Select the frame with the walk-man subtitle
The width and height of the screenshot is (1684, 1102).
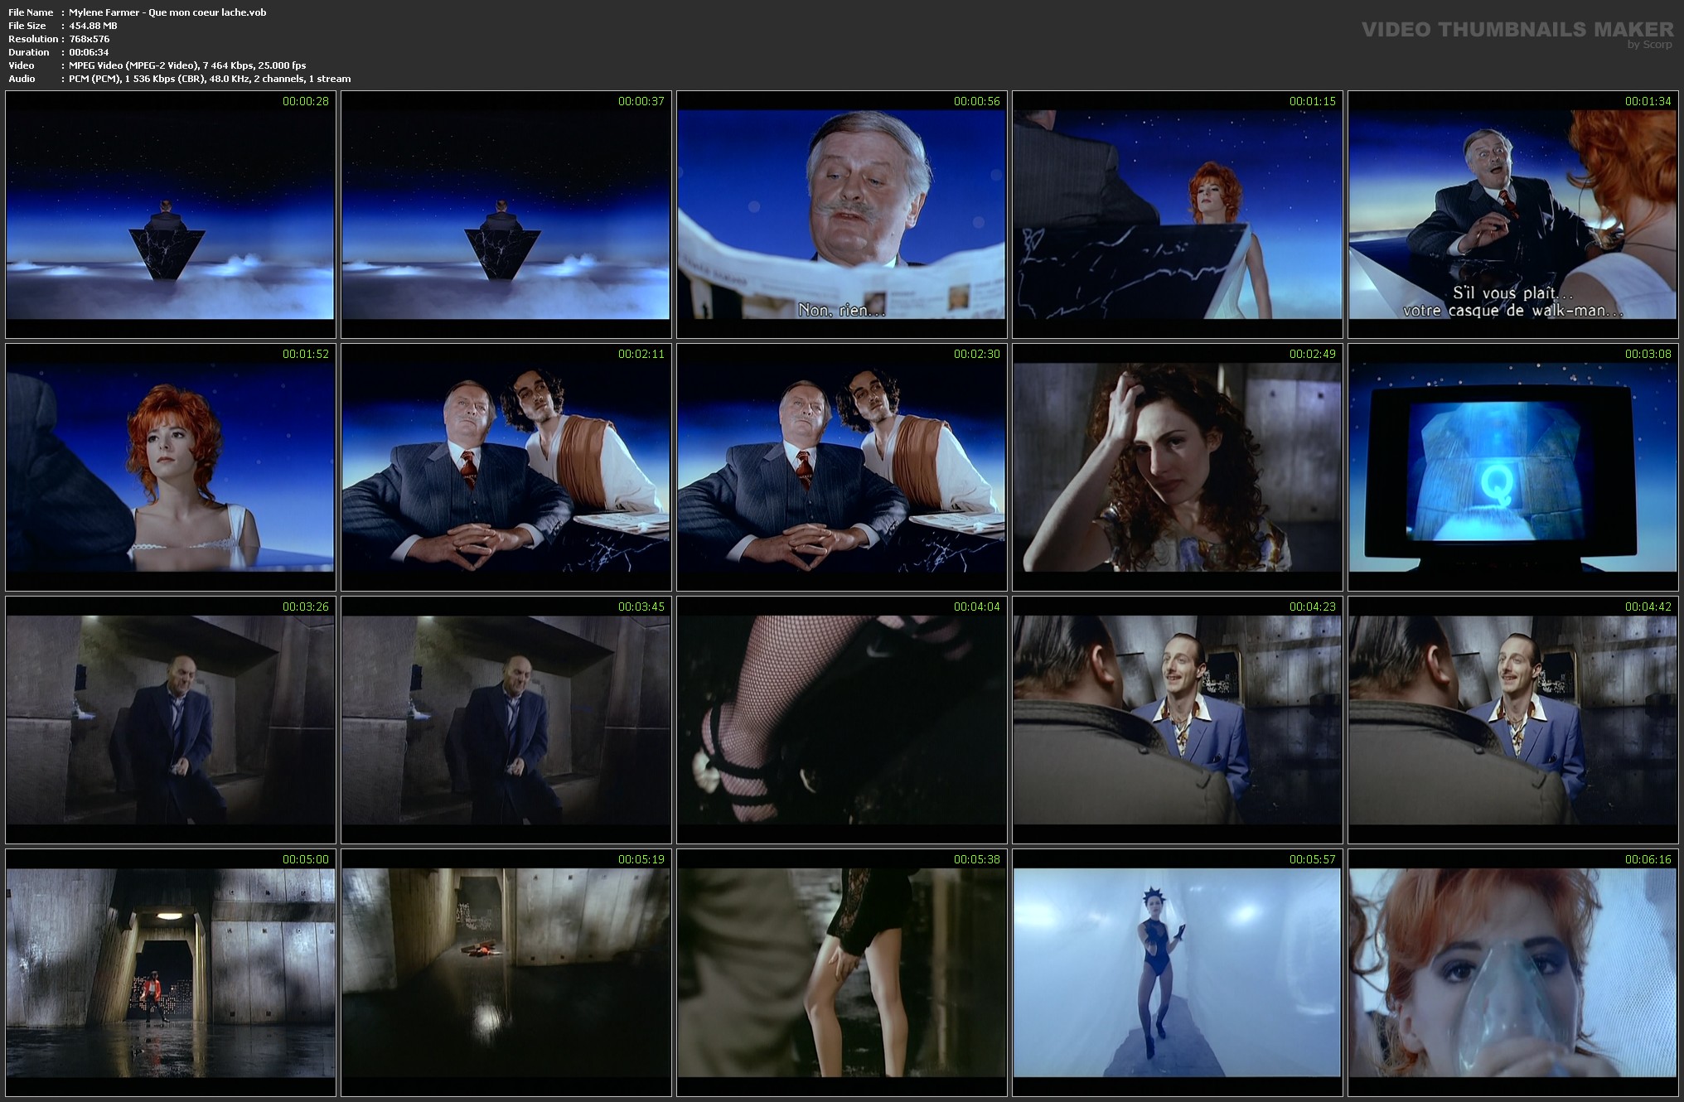point(1513,214)
